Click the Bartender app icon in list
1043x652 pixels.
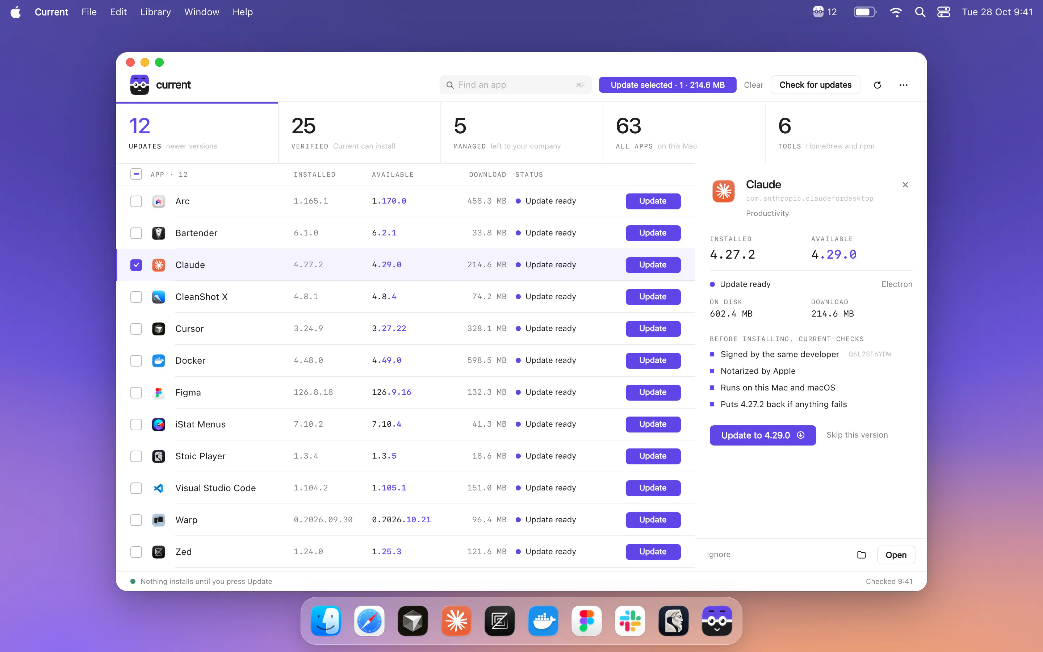click(159, 233)
